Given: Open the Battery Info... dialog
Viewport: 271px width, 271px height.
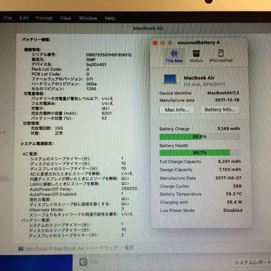Looking at the screenshot, I should [x=220, y=110].
